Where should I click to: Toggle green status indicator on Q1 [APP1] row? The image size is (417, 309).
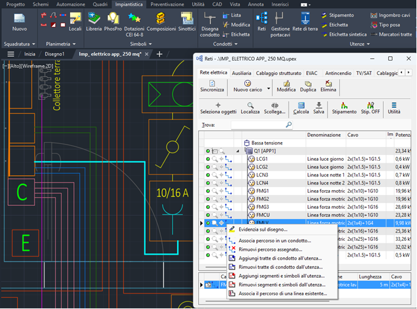click(208, 151)
